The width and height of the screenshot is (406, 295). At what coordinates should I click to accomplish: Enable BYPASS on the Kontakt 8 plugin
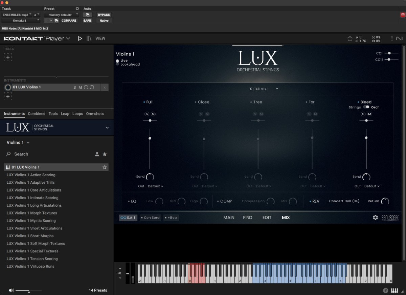[104, 15]
